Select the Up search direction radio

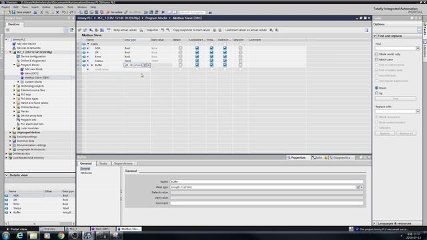coord(376,93)
